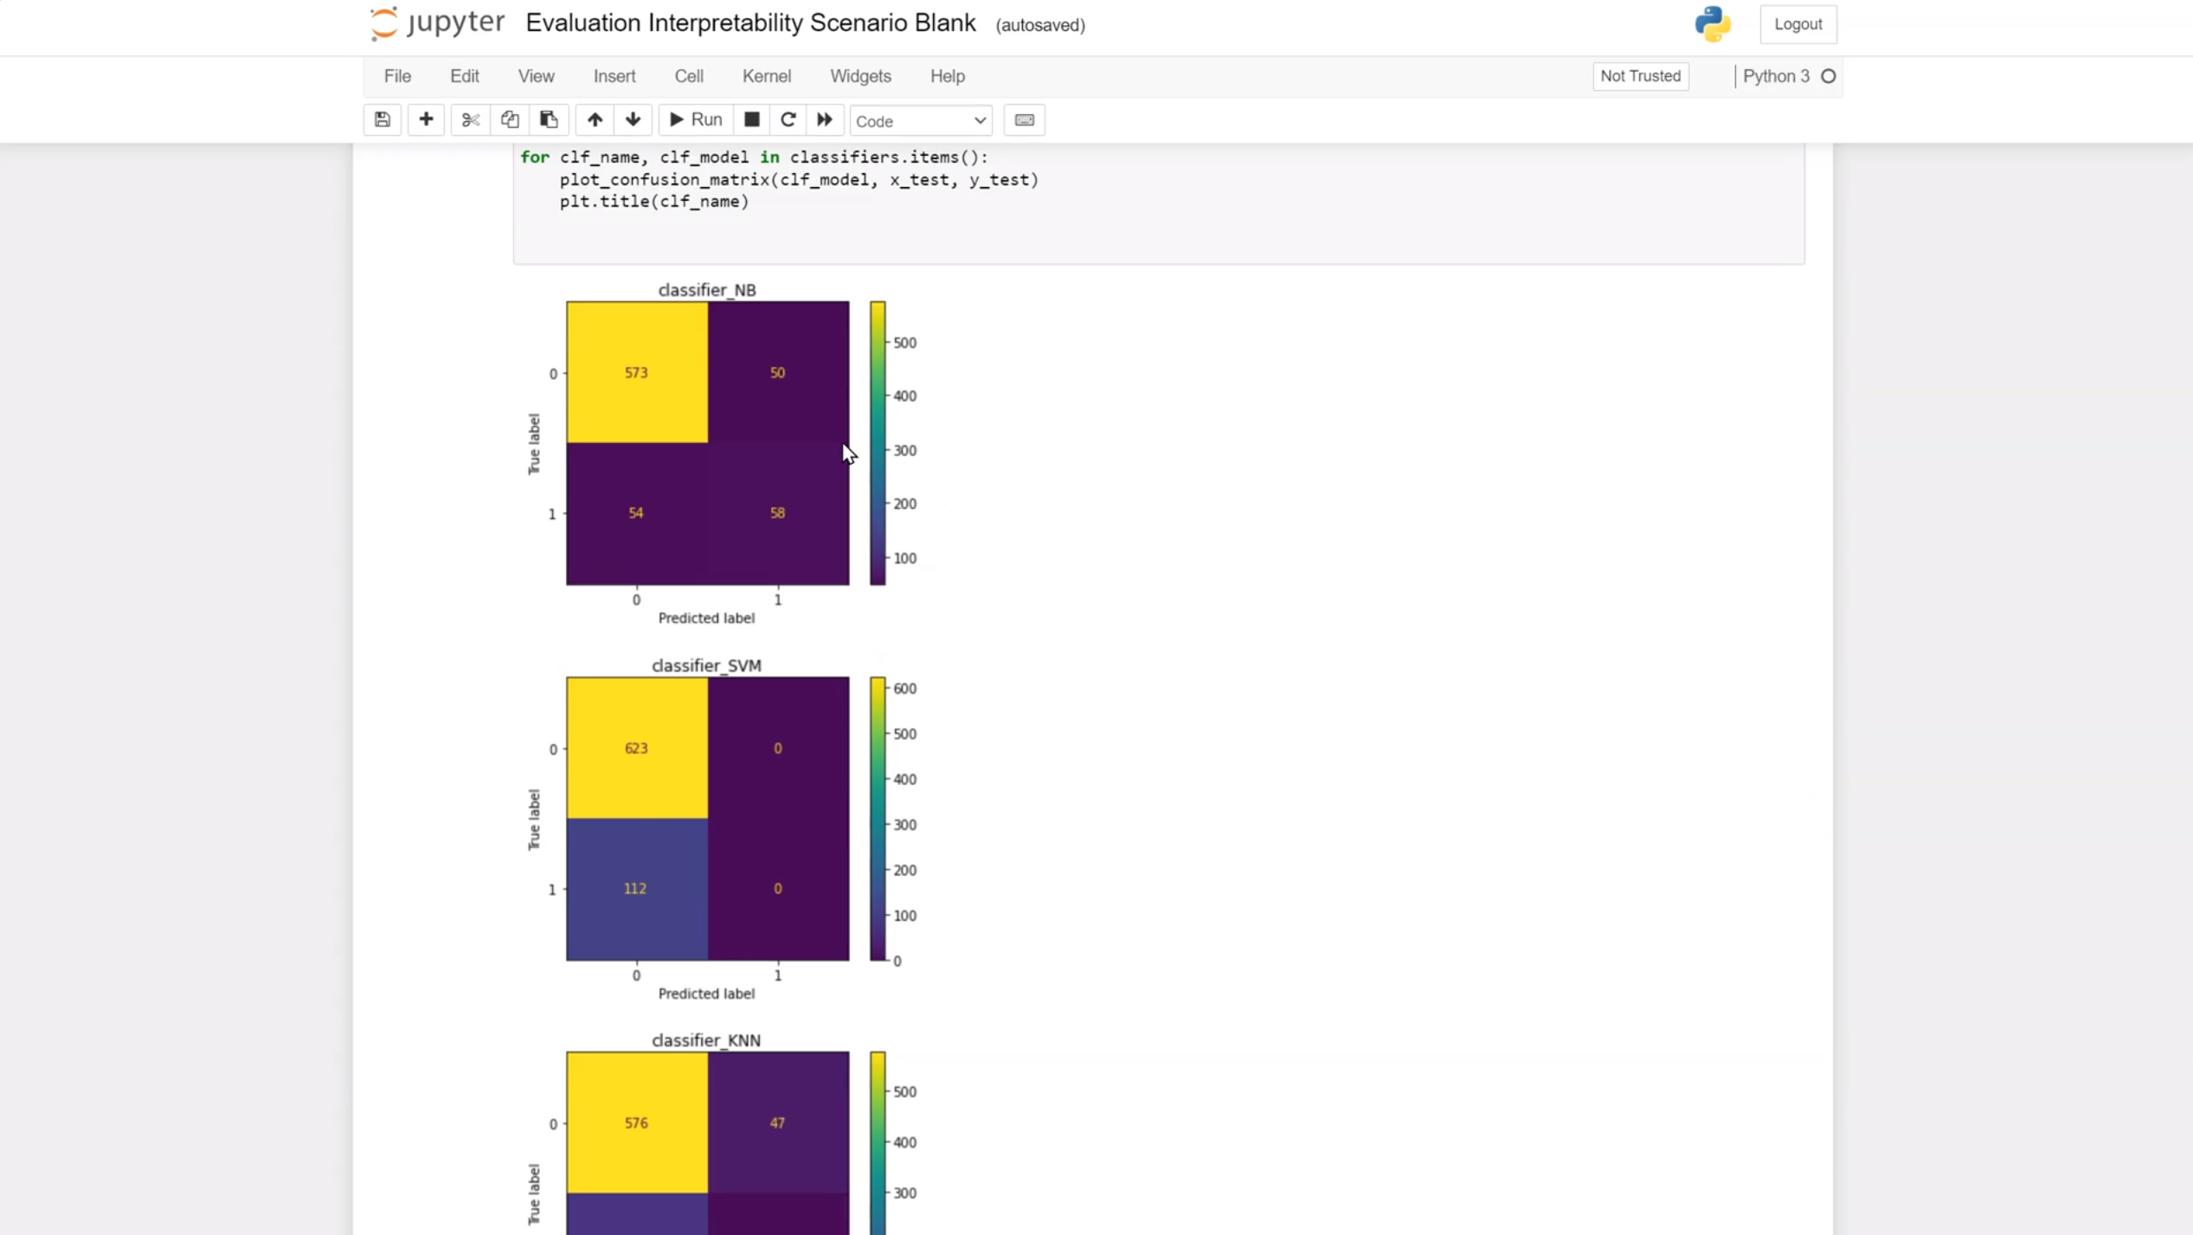Rename notebook by clicking its title
The height and width of the screenshot is (1235, 2193).
click(750, 23)
